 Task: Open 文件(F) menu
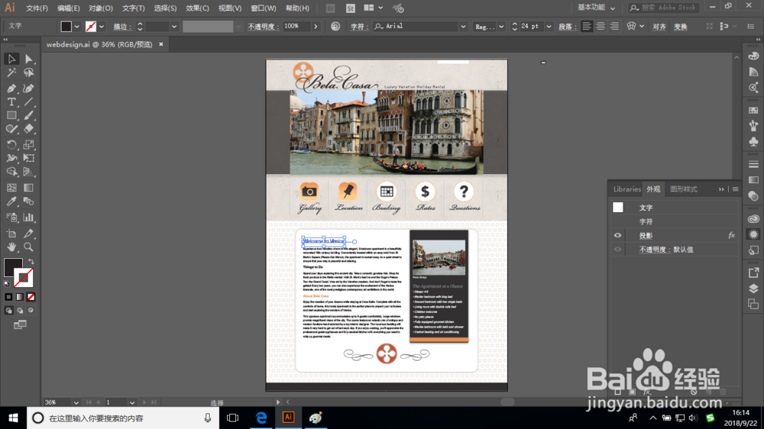(37, 8)
